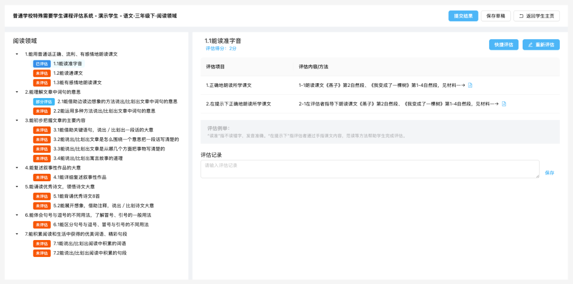This screenshot has height=284, width=573.
Task: Select item 7.1能说出/比划出阅读中积累的词语
Action: (x=90, y=244)
